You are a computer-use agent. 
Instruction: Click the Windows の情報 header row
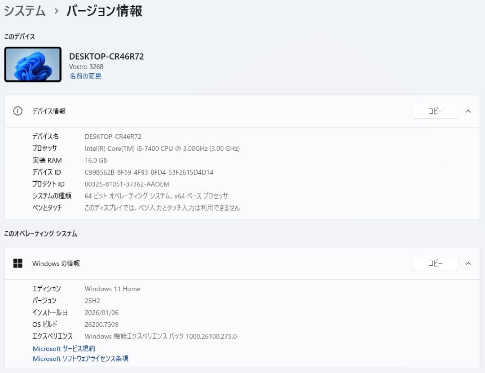(x=225, y=263)
